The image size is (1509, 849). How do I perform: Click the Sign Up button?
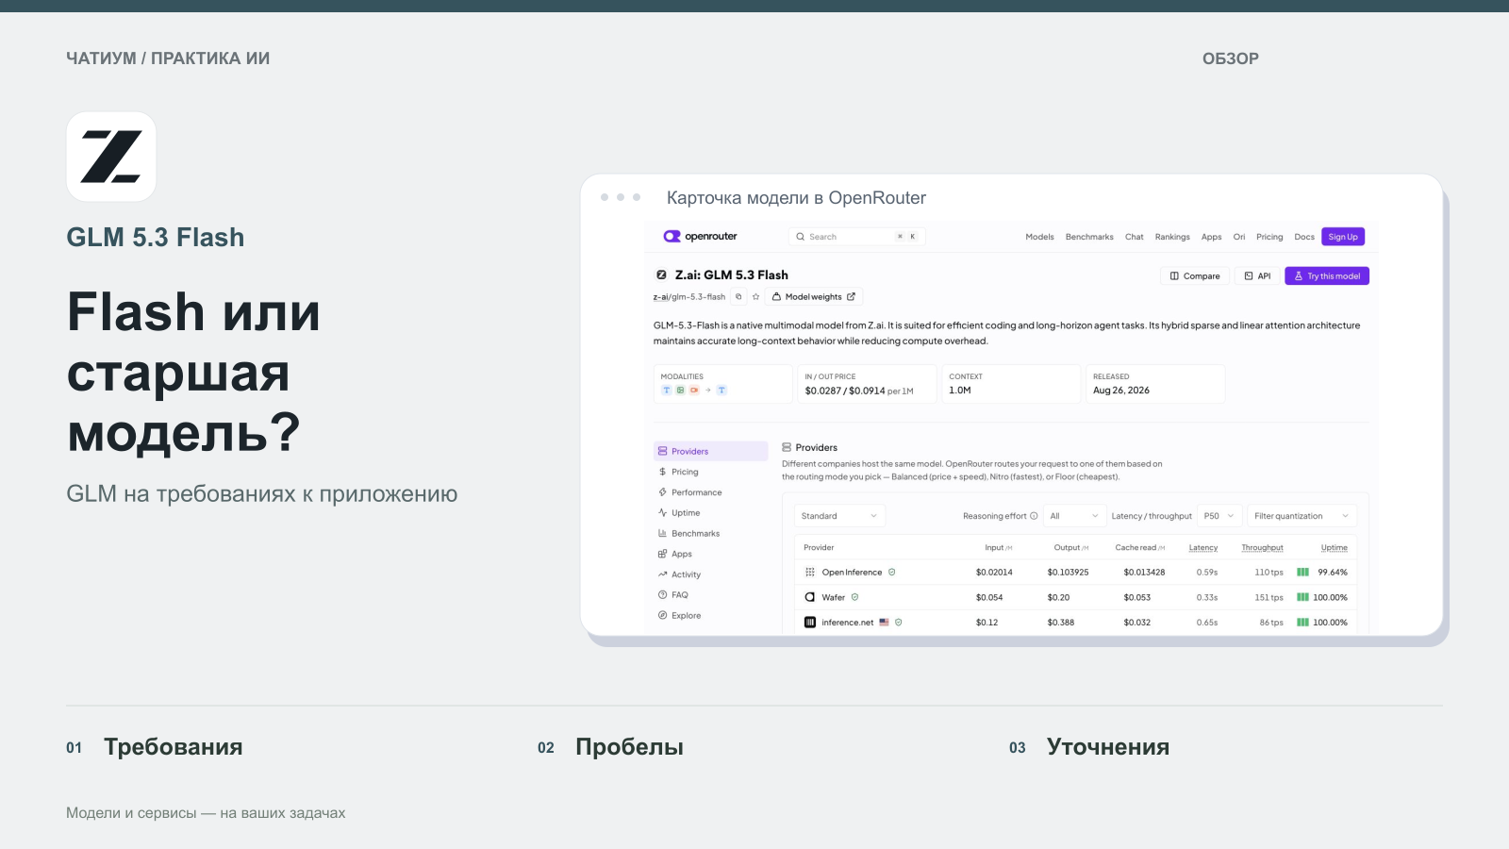click(1343, 237)
